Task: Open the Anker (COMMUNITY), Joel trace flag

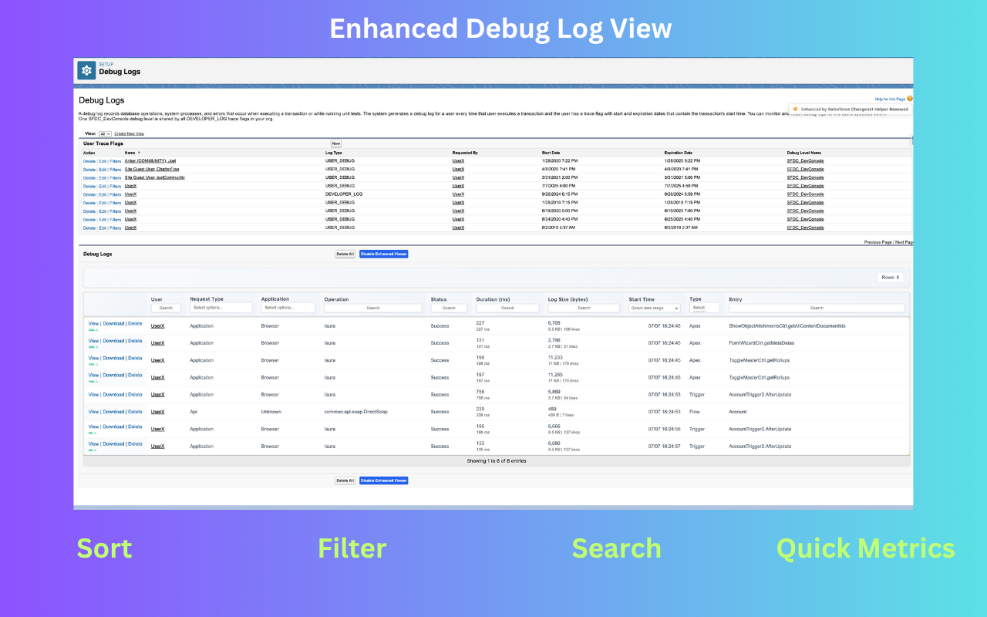Action: (150, 160)
